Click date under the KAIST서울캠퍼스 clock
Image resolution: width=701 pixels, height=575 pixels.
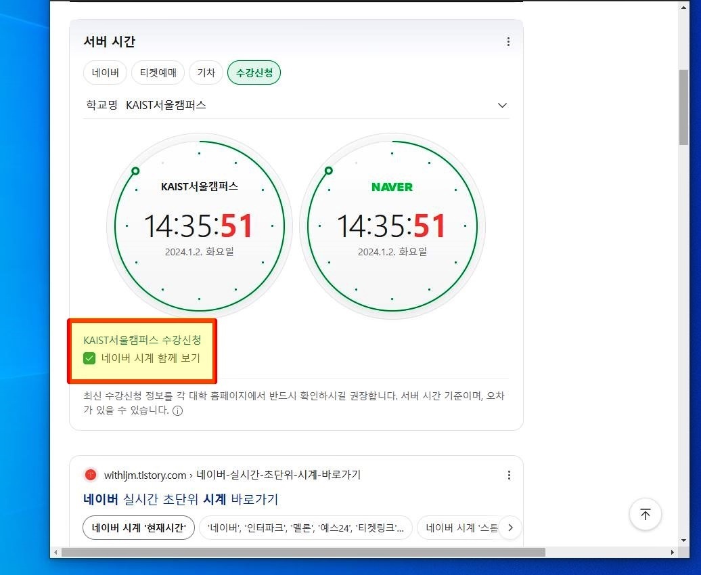(x=200, y=252)
